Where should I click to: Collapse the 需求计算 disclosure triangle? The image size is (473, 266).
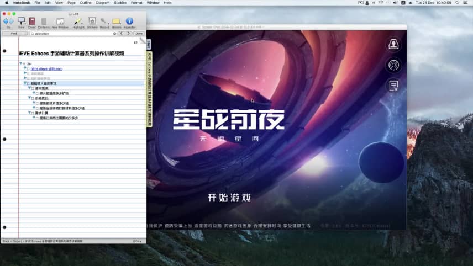pyautogui.click(x=30, y=113)
